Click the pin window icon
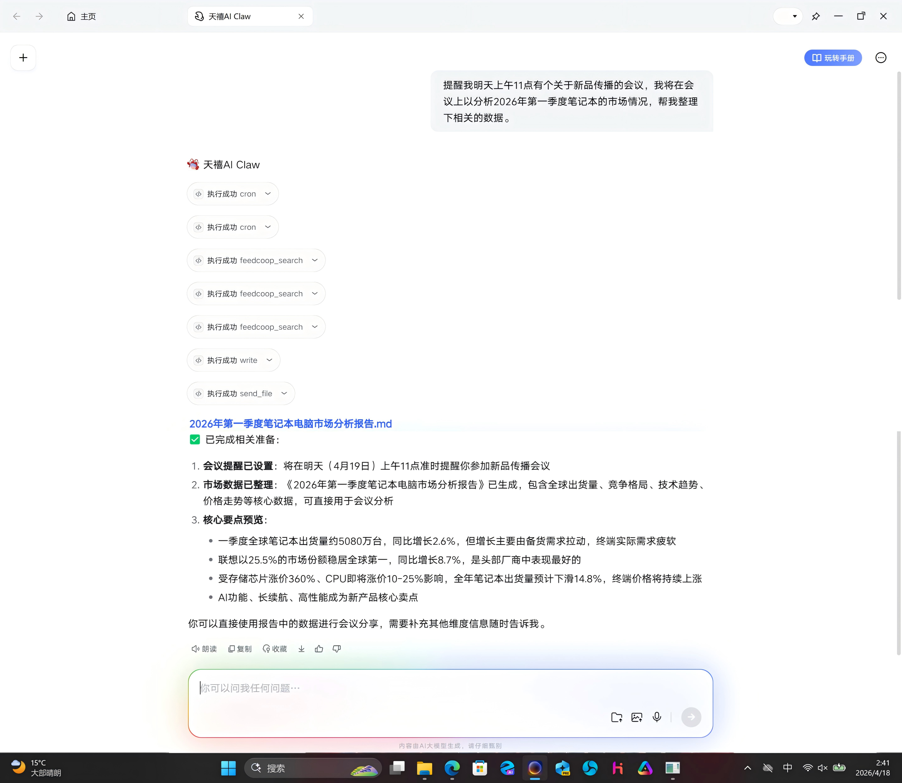 815,17
